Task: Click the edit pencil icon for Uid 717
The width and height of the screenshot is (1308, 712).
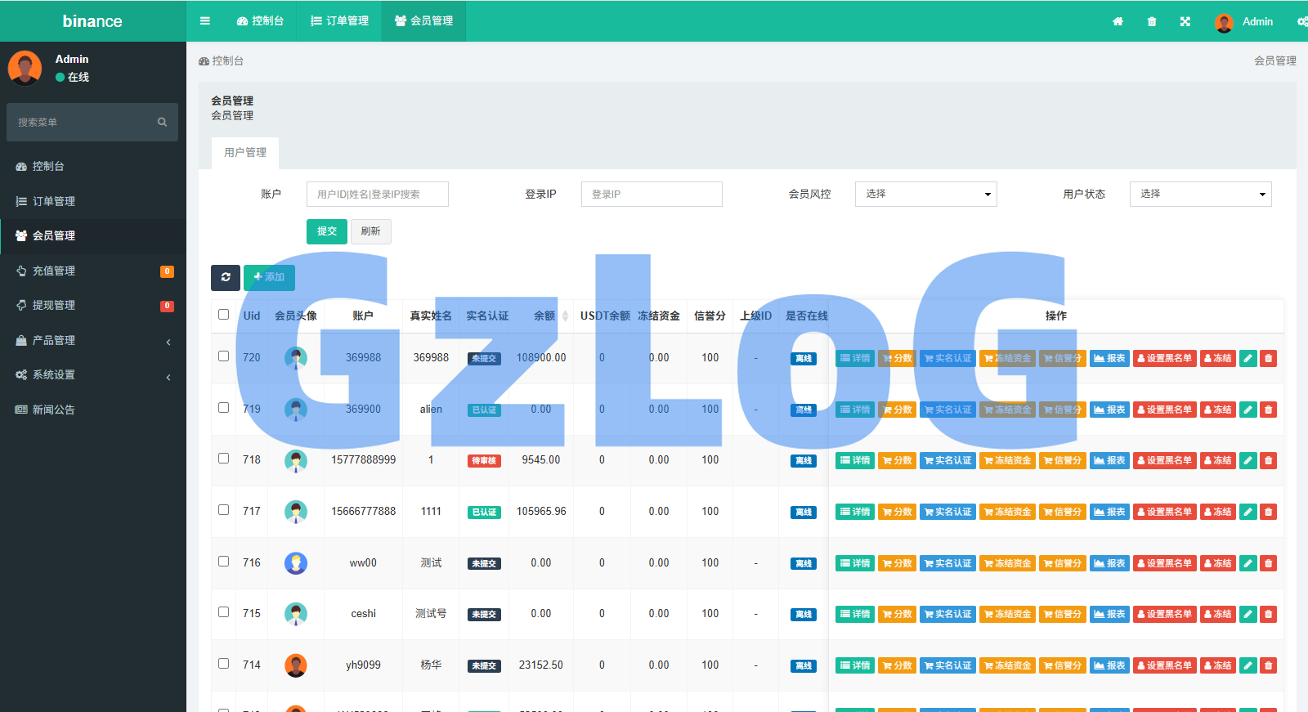Action: click(1248, 512)
